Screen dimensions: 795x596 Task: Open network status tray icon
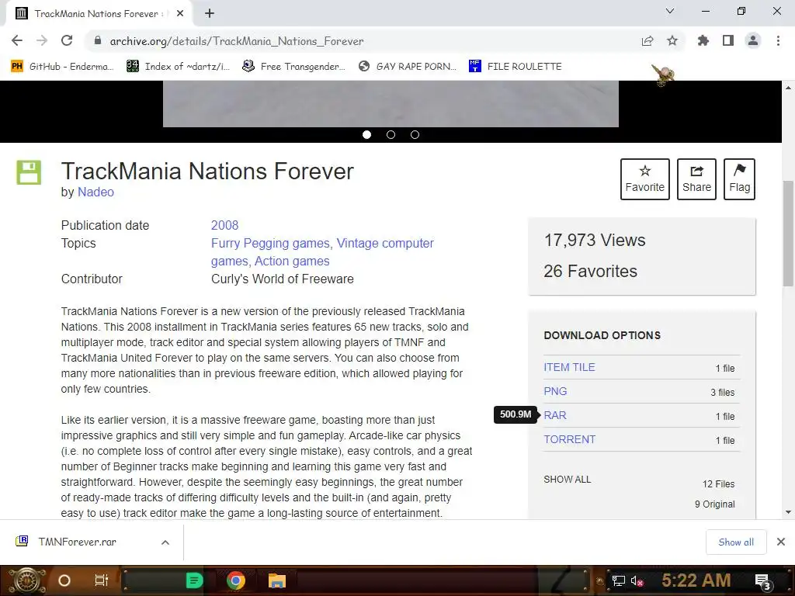pos(618,580)
